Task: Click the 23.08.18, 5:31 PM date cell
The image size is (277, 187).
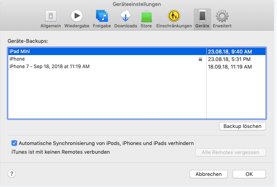Action: pos(229,59)
